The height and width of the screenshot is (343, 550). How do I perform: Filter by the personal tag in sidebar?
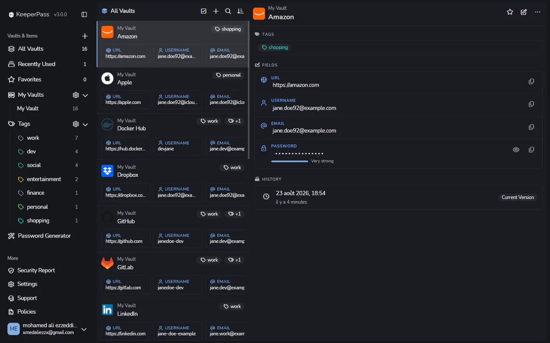point(48,207)
